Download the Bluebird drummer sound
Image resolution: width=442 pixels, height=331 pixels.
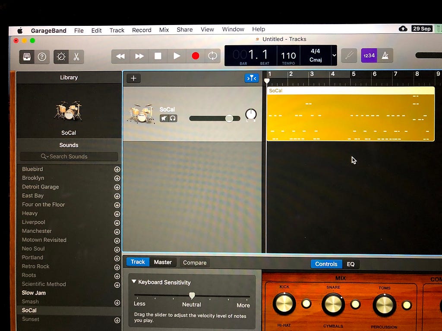coord(117,169)
